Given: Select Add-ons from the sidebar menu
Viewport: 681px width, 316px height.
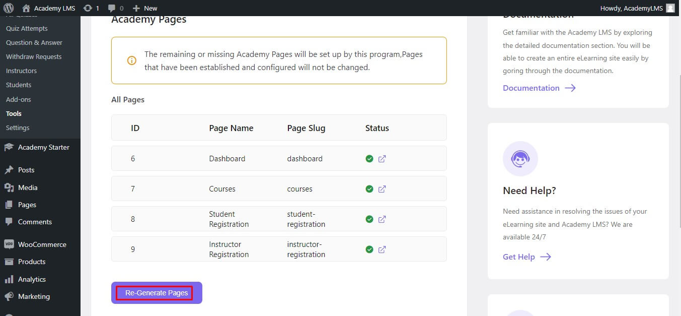Looking at the screenshot, I should tap(19, 99).
